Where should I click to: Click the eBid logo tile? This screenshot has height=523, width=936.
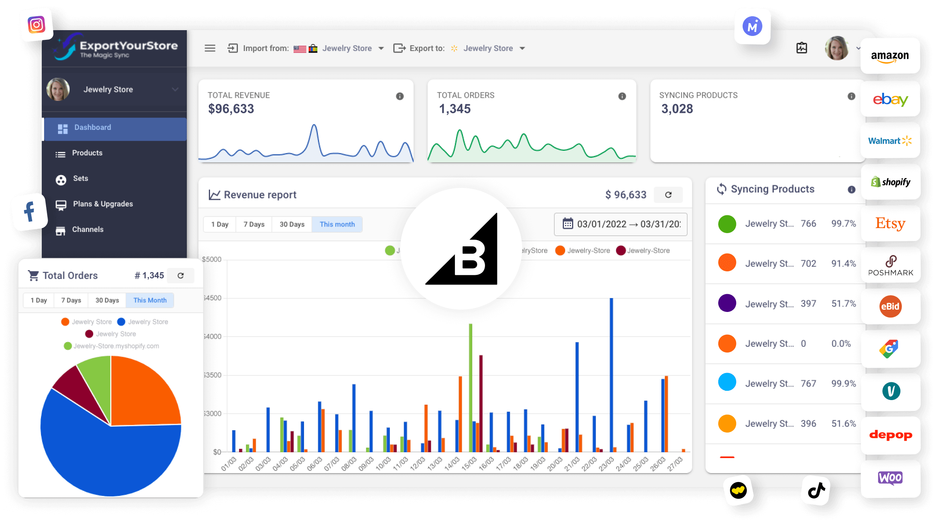(x=890, y=307)
